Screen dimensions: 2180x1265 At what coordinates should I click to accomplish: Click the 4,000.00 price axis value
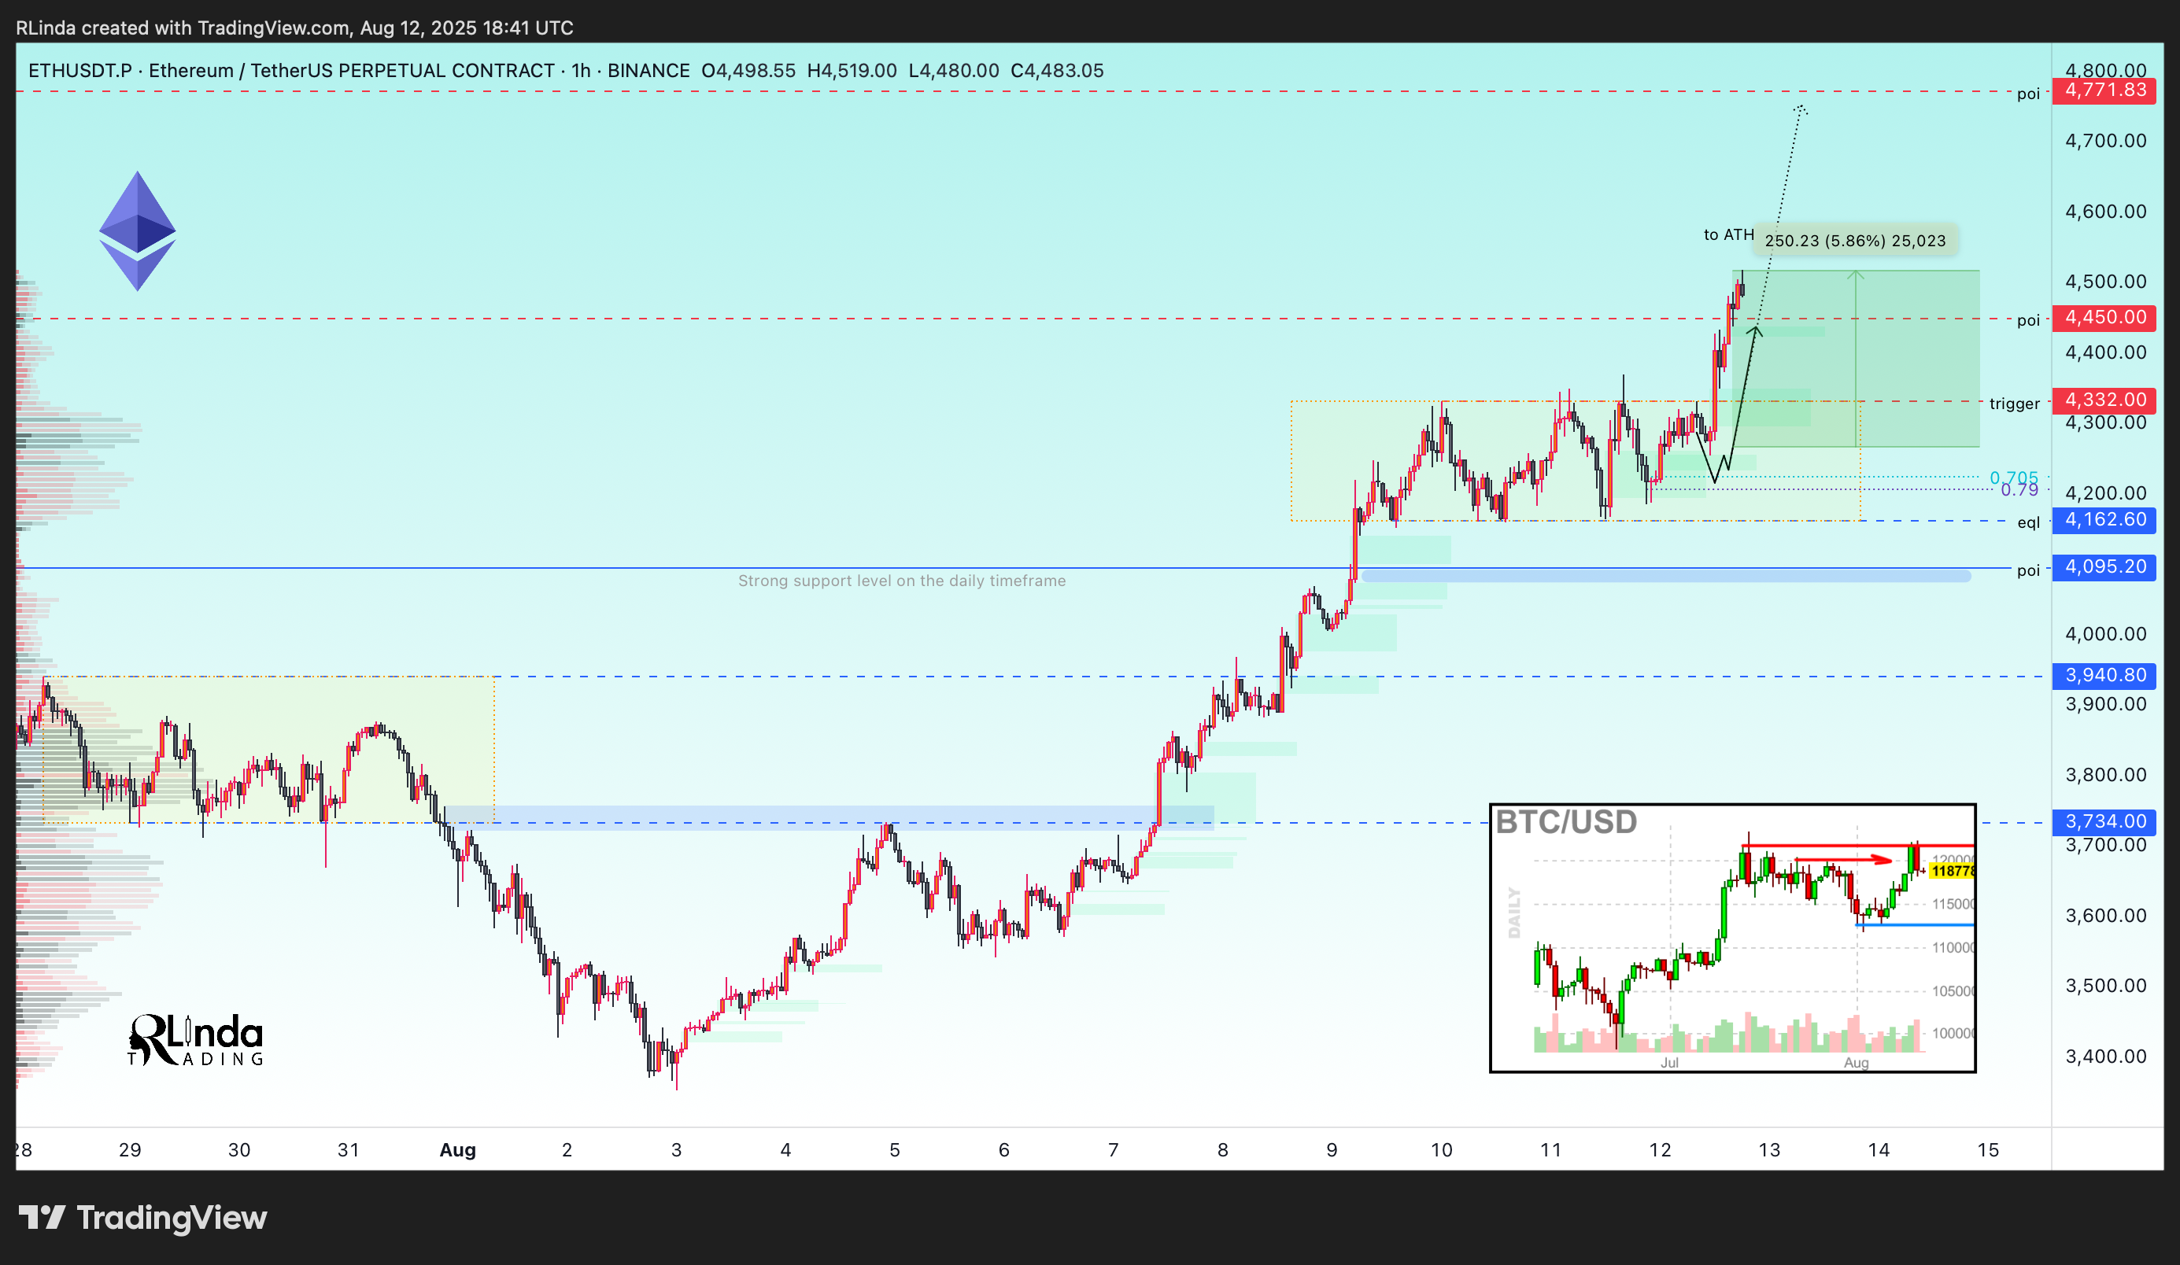click(2104, 634)
